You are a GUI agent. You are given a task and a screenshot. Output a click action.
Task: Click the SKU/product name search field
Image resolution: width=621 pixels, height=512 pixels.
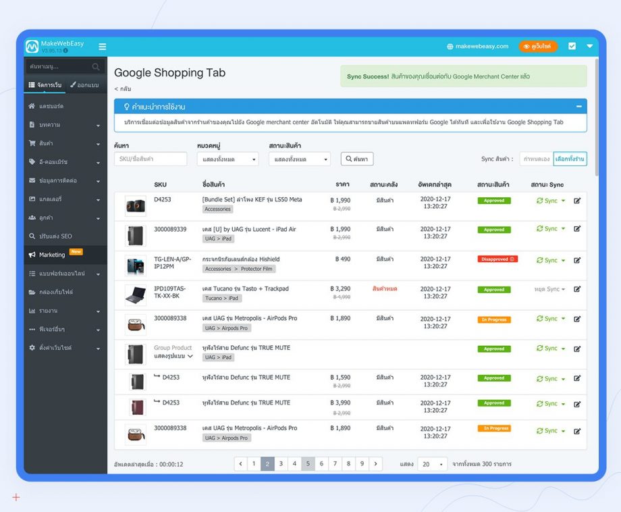click(151, 159)
